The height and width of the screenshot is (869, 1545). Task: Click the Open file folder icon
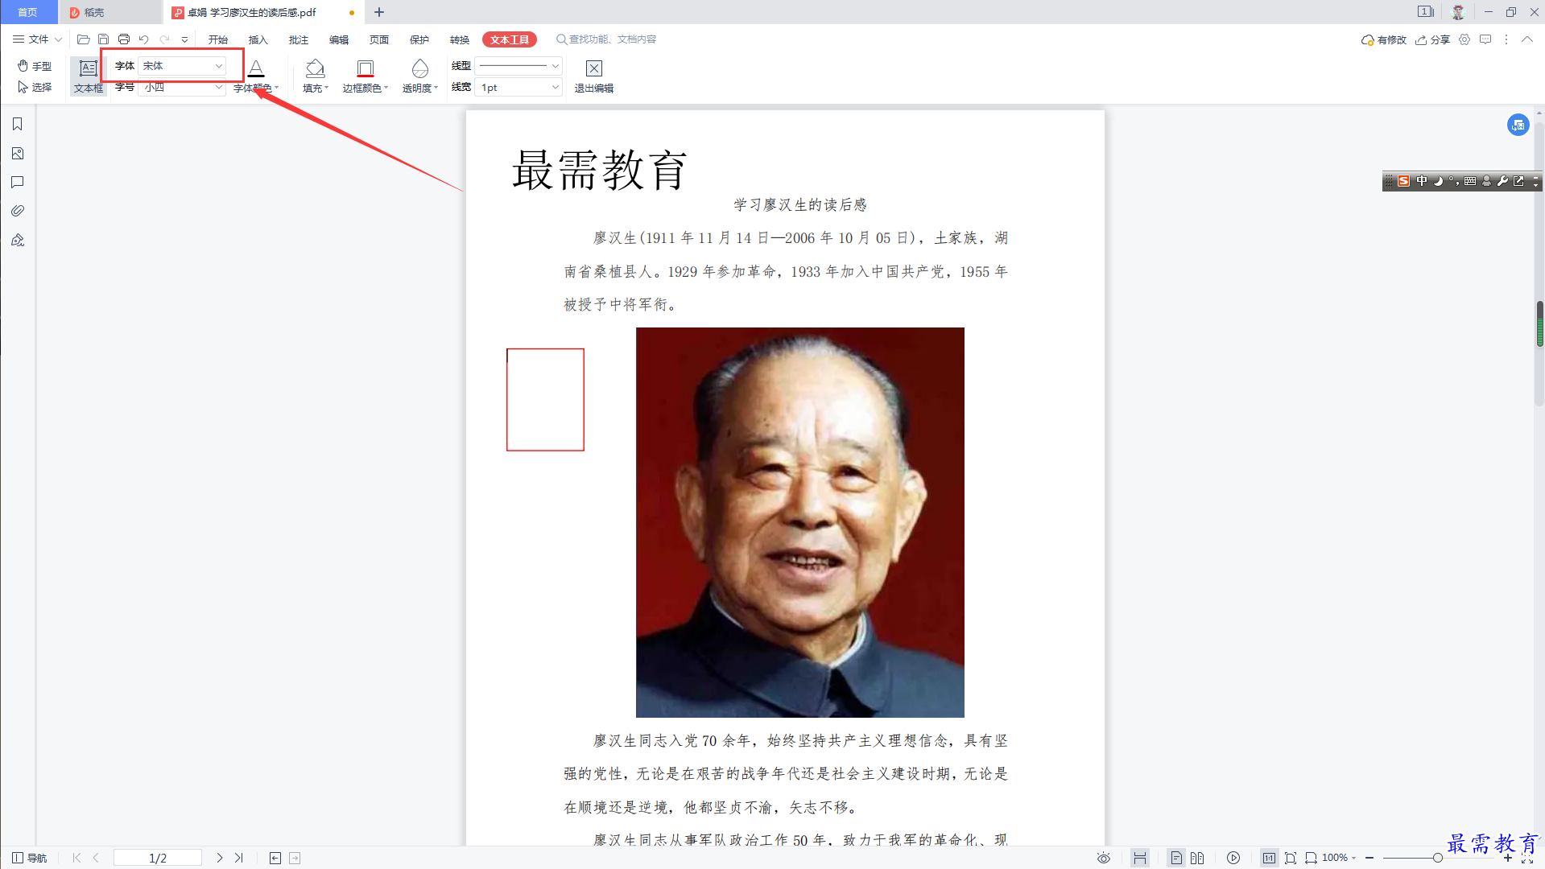83,39
